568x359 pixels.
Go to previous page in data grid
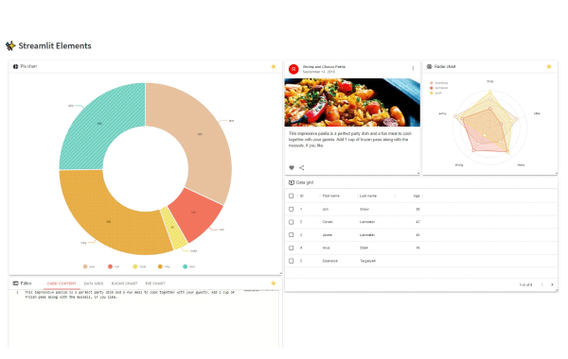click(x=542, y=284)
